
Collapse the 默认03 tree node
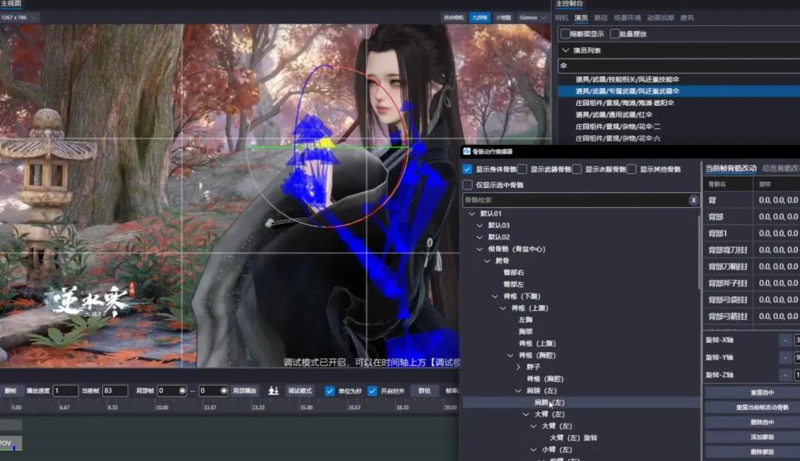coord(479,225)
